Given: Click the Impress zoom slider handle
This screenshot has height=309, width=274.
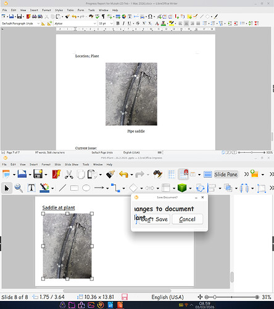Looking at the screenshot, I should (x=215, y=297).
